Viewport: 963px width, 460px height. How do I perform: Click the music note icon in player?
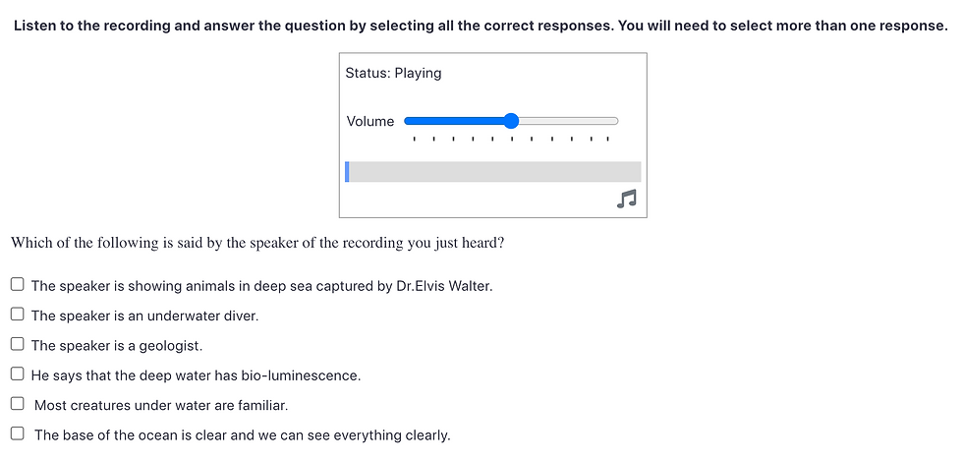tap(627, 198)
